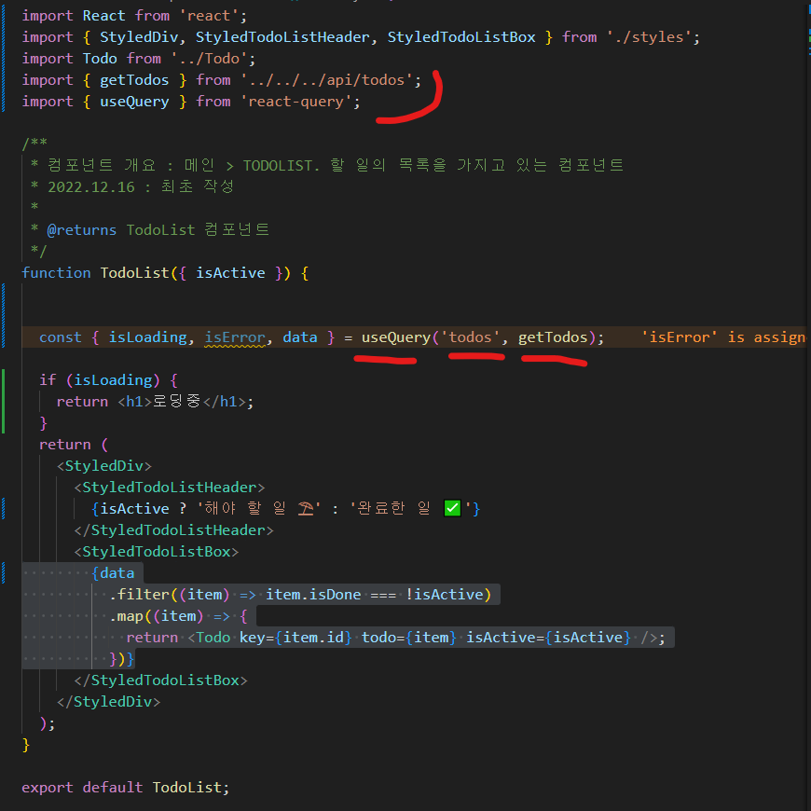Click the 로딩중 text inside h1
Viewport: 811px width, 811px height.
click(177, 402)
